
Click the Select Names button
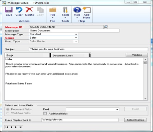[135, 120]
